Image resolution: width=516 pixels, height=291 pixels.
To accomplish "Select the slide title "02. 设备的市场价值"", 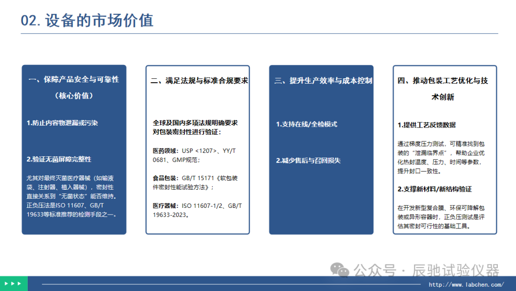I will click(87, 21).
